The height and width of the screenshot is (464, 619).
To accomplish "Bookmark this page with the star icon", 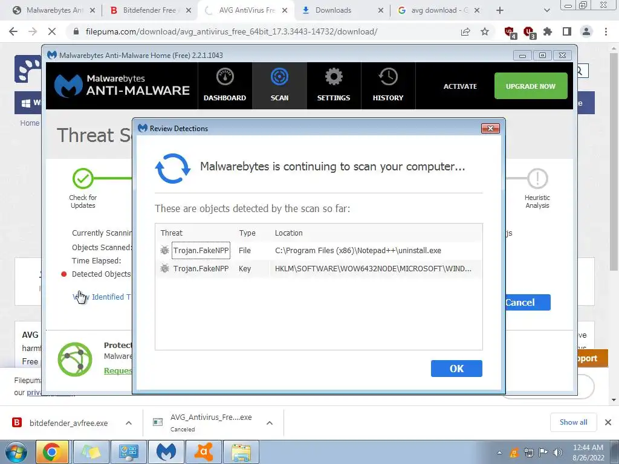I will [x=485, y=31].
